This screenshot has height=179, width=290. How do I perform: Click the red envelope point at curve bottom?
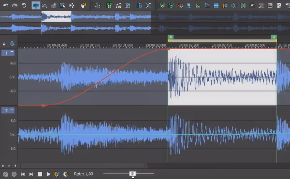coord(43,105)
